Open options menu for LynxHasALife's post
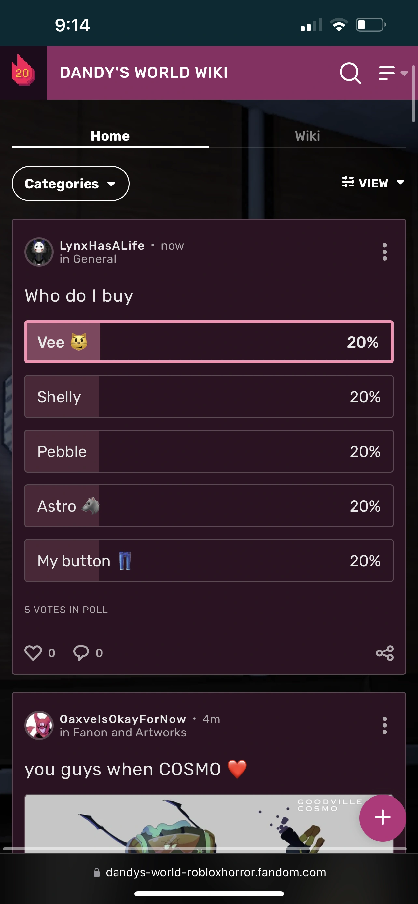The width and height of the screenshot is (418, 904). click(x=385, y=252)
